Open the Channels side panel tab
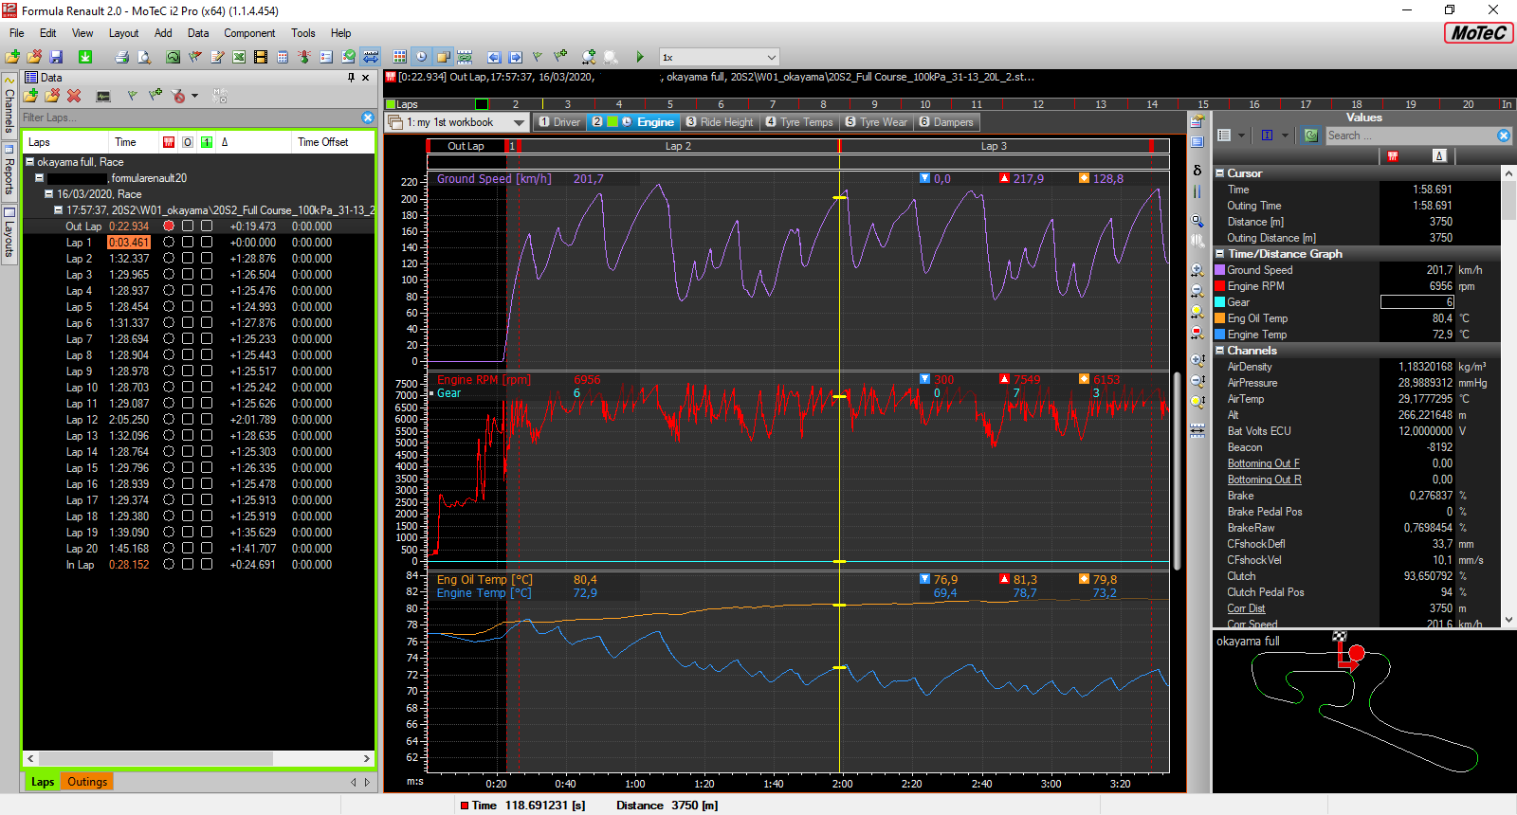This screenshot has height=815, width=1517. [9, 105]
